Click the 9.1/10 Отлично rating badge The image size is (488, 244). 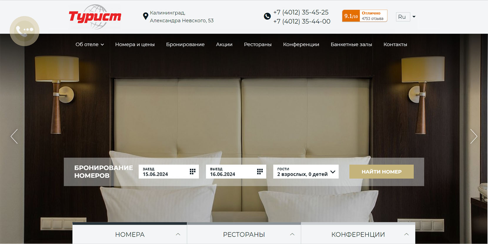[365, 16]
